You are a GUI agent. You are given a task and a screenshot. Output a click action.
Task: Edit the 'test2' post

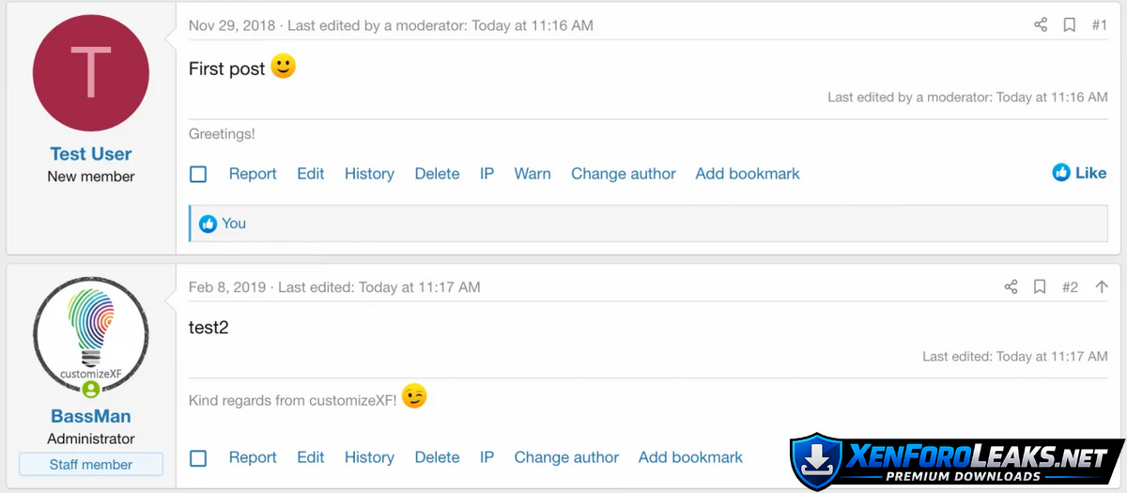[x=311, y=457]
